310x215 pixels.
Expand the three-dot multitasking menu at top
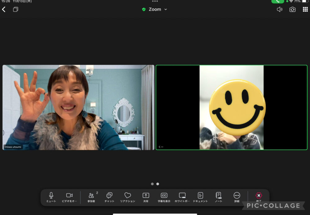(155, 1)
